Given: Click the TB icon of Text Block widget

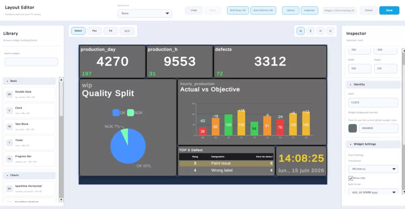Looking at the screenshot, I should [x=9, y=127].
